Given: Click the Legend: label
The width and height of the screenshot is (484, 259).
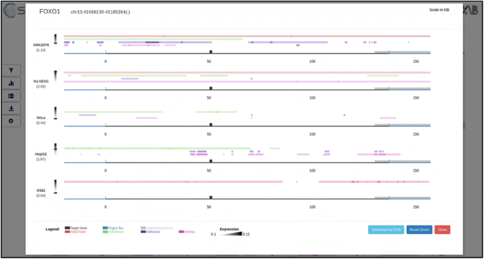Looking at the screenshot, I should click(x=52, y=229).
